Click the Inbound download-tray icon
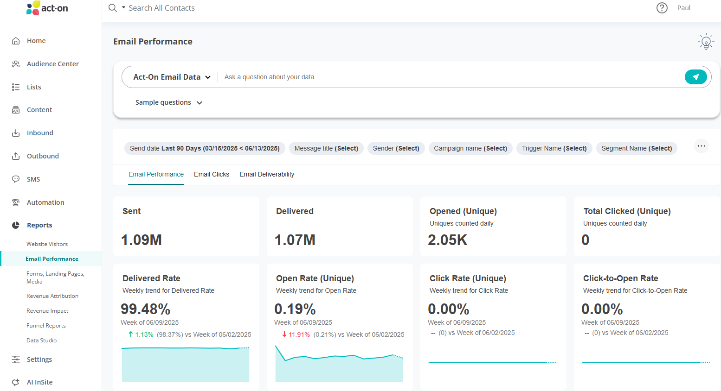The image size is (721, 391). tap(16, 133)
